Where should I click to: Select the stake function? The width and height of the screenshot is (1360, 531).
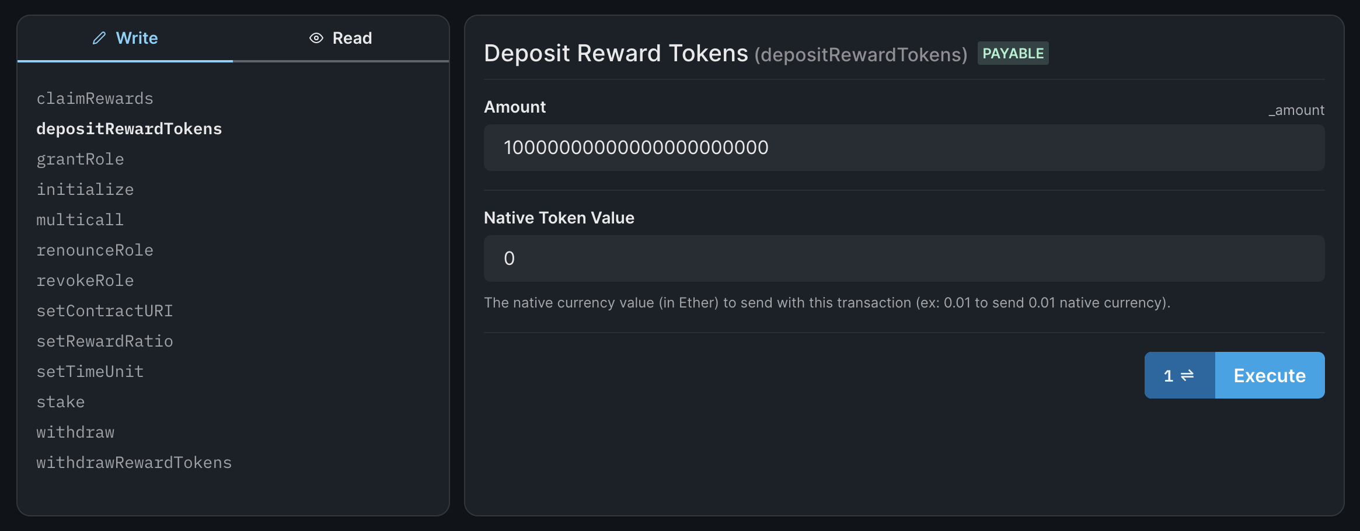tap(60, 401)
